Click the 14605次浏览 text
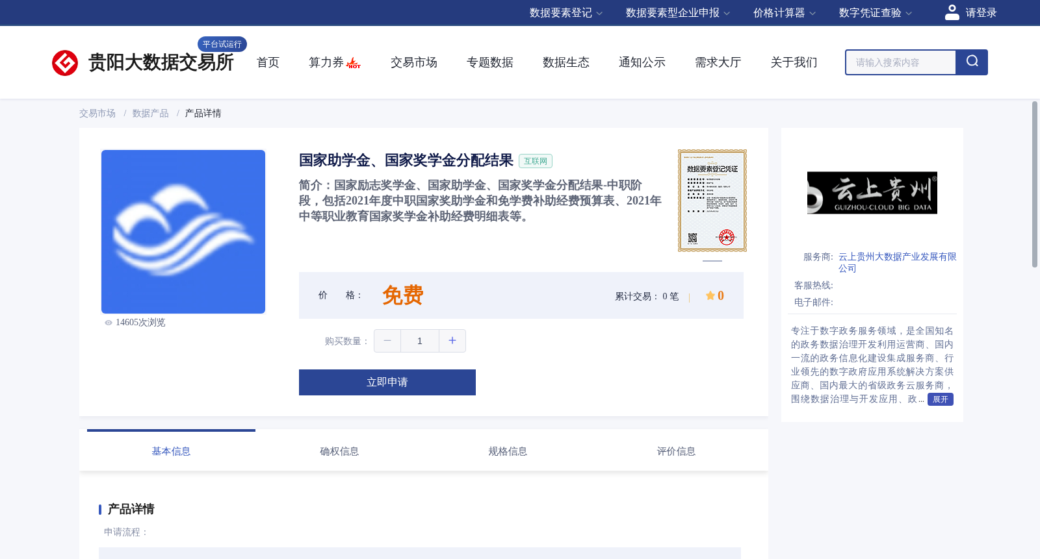This screenshot has width=1040, height=559. (x=140, y=323)
